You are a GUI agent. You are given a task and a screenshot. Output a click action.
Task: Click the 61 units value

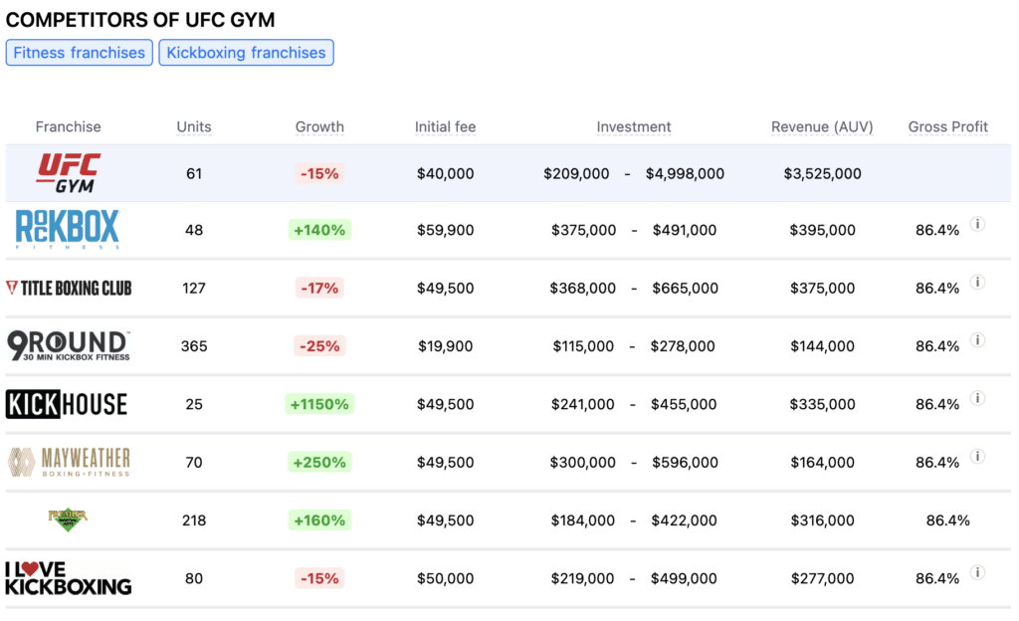[x=194, y=173]
